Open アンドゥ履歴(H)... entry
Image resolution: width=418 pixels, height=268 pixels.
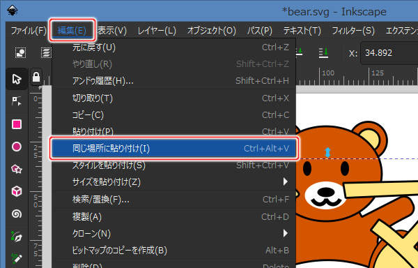(173, 81)
